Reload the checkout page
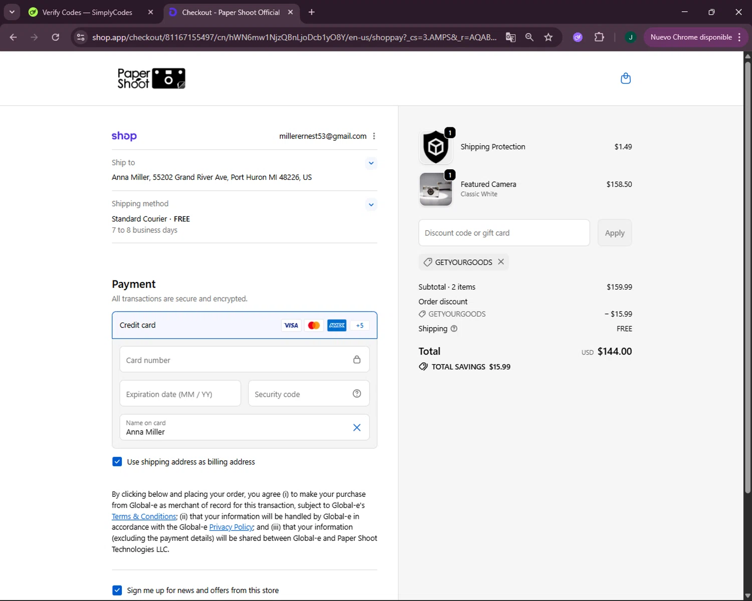This screenshot has height=601, width=752. coord(56,37)
